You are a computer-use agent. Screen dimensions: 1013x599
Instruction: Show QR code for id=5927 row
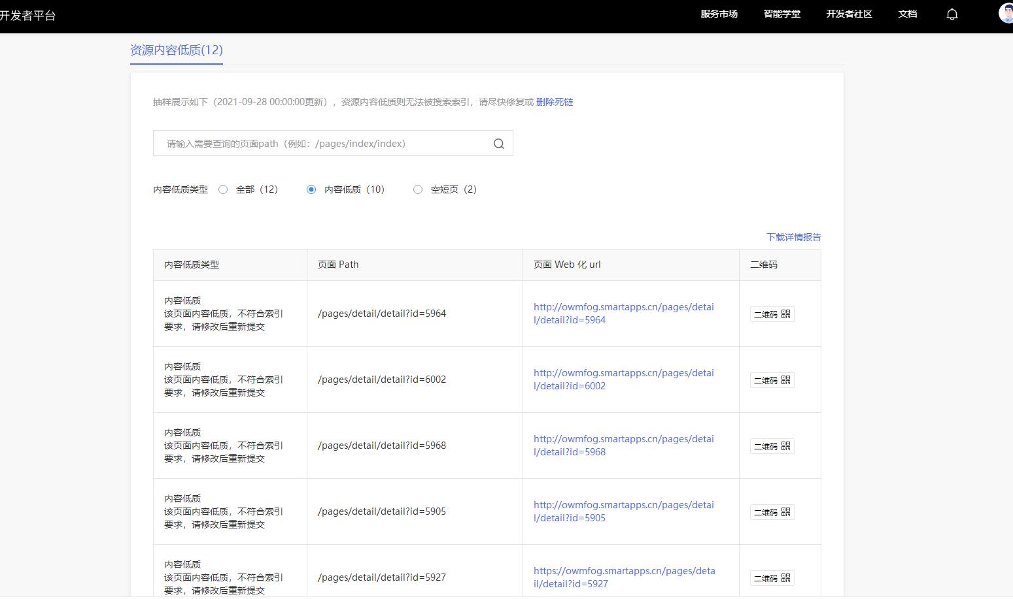pos(772,578)
